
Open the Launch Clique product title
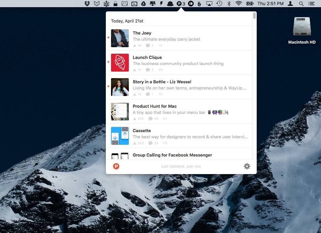coord(147,58)
